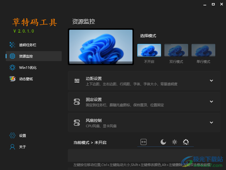Switch to the Win11优化 section
The image size is (226, 170).
click(34, 67)
